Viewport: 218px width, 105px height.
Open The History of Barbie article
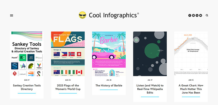pyautogui.click(x=109, y=85)
